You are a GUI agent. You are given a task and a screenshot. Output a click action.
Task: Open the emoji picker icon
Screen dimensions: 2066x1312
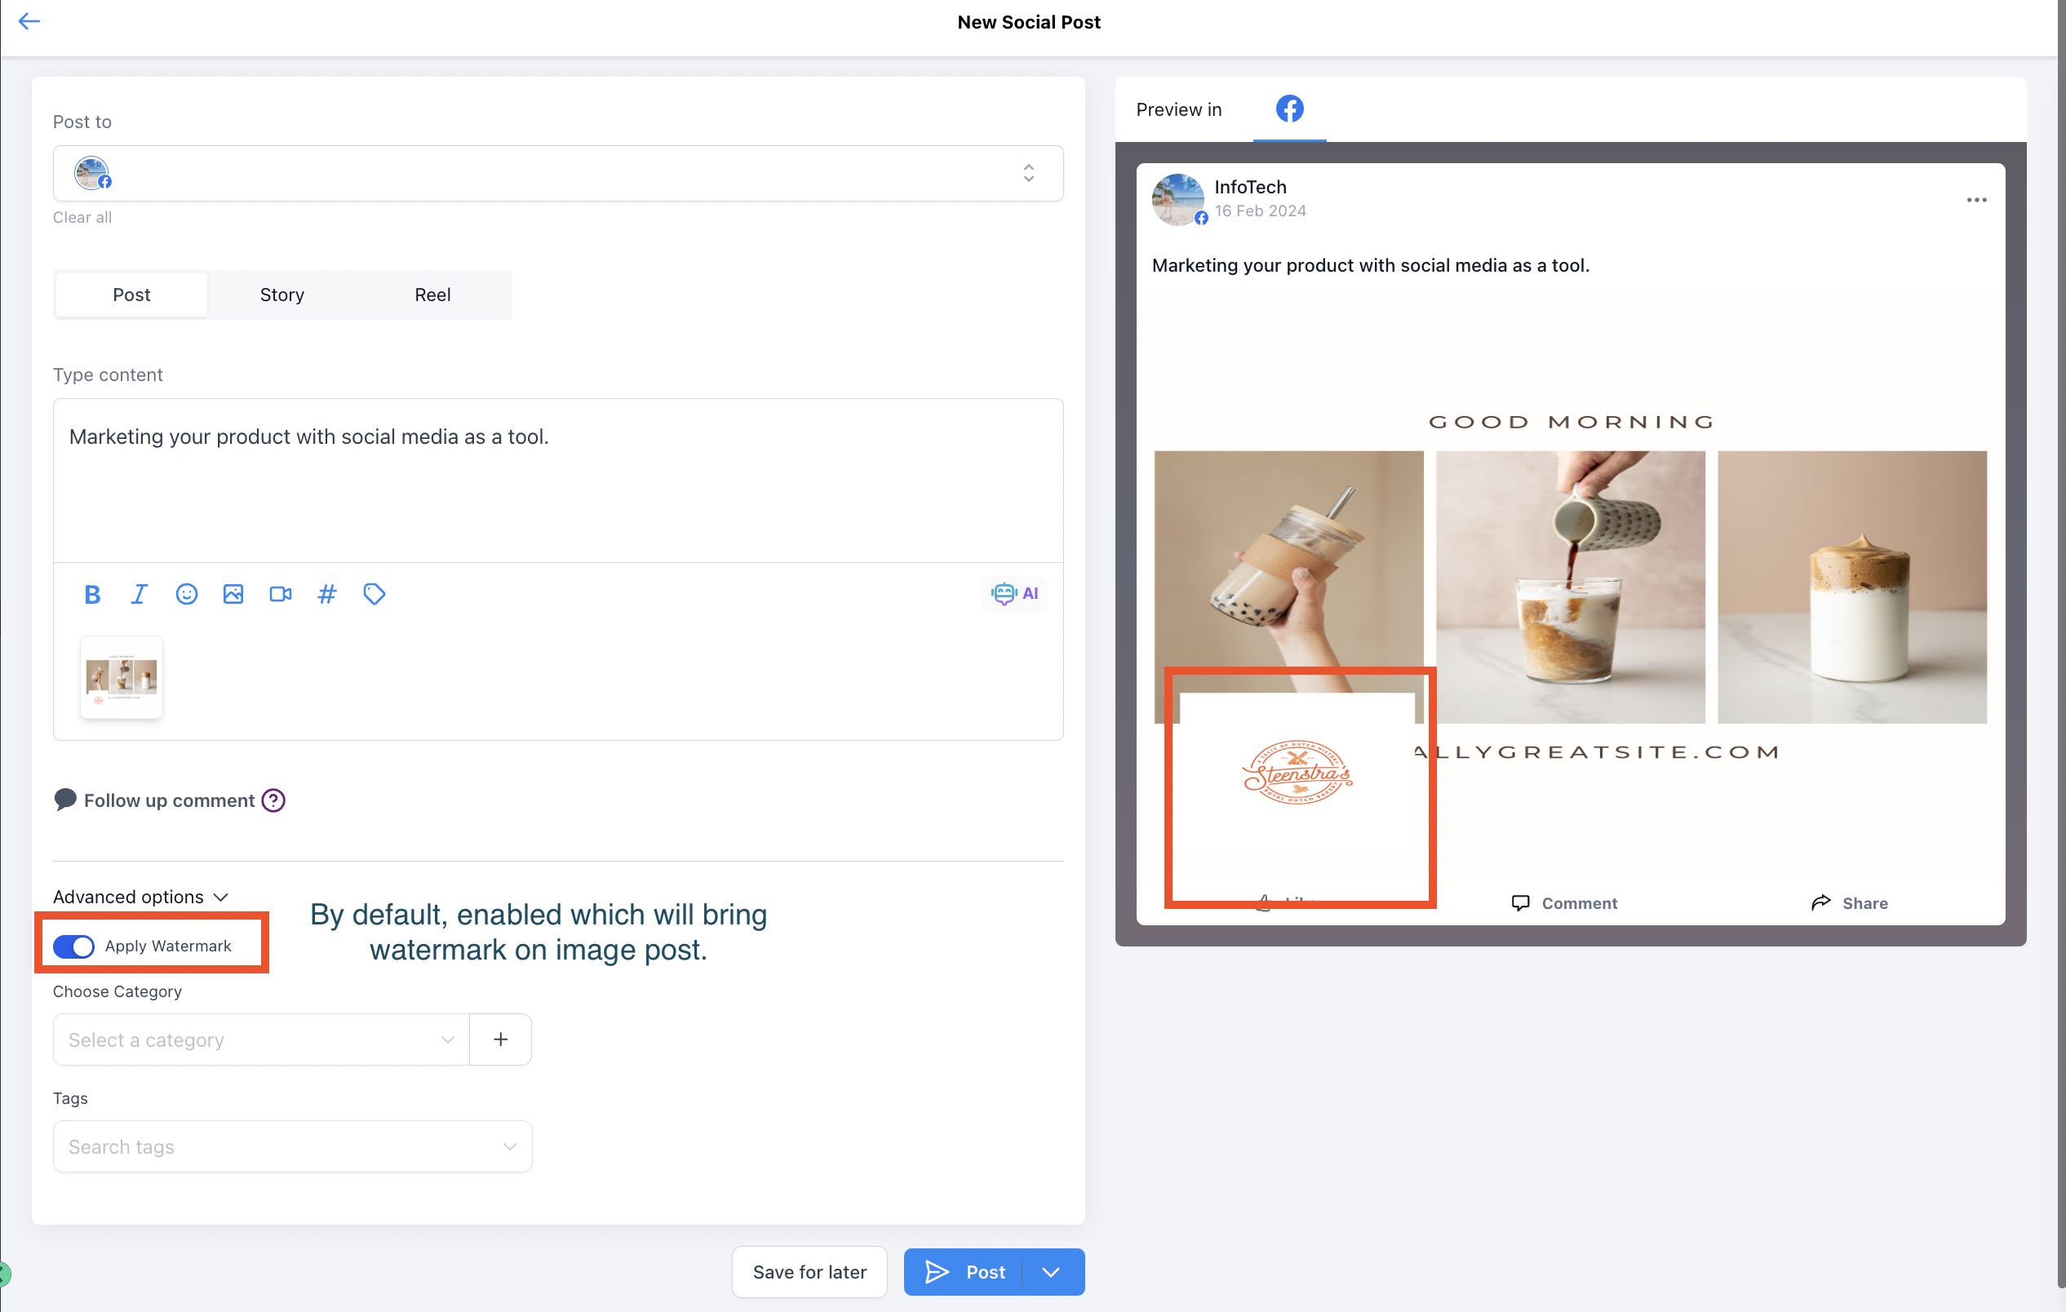pos(186,594)
